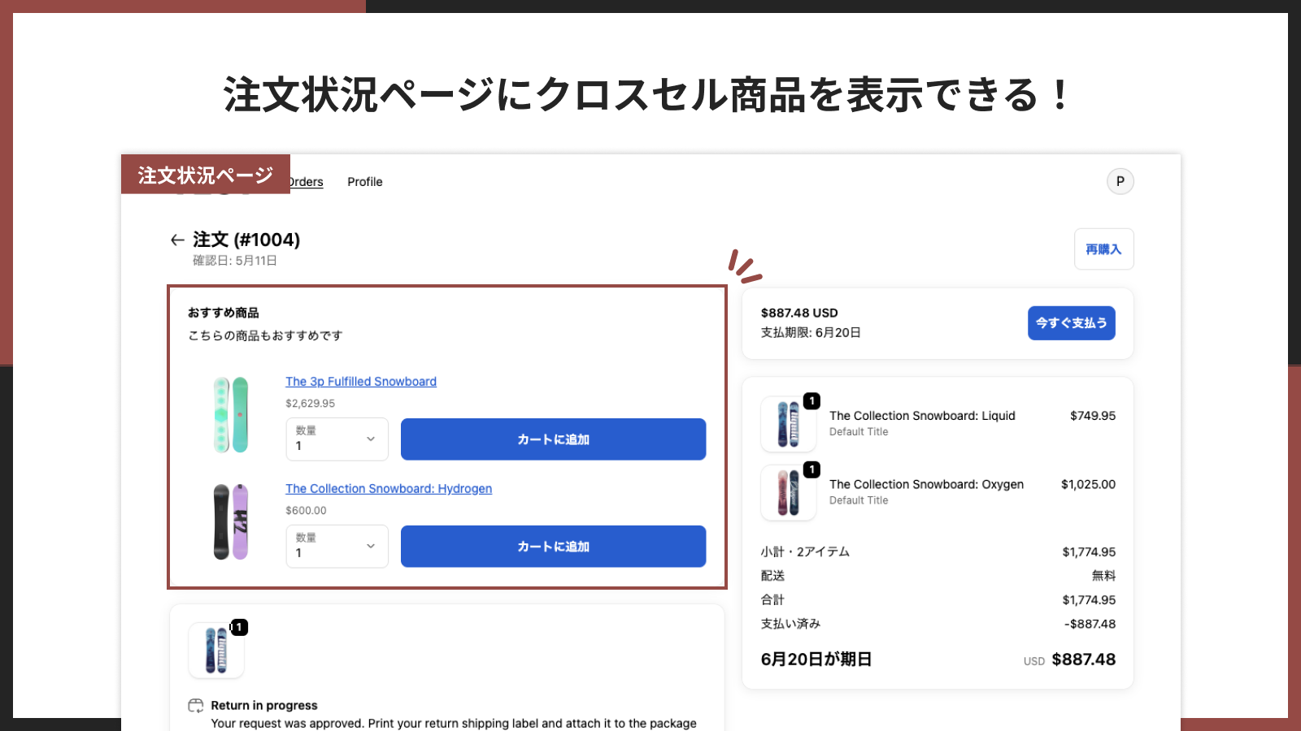This screenshot has height=731, width=1301.
Task: Click the おすすめ商品 heading
Action: click(224, 313)
